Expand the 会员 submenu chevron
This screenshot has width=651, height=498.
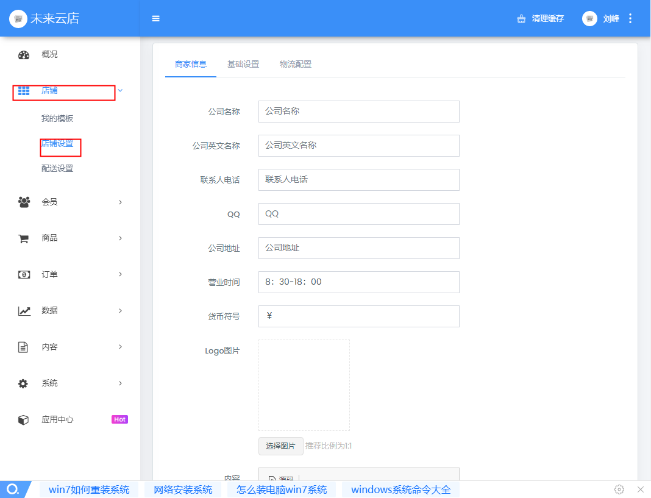click(120, 202)
